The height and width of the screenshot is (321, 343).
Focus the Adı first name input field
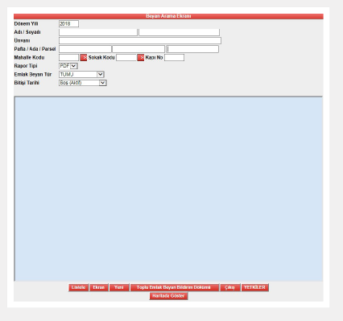[x=98, y=32]
